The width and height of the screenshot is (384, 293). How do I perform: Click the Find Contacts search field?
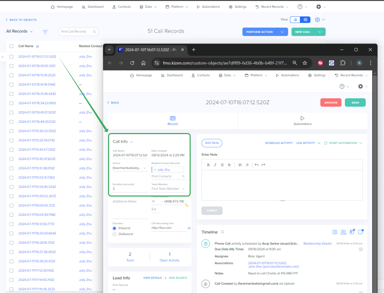[169, 176]
